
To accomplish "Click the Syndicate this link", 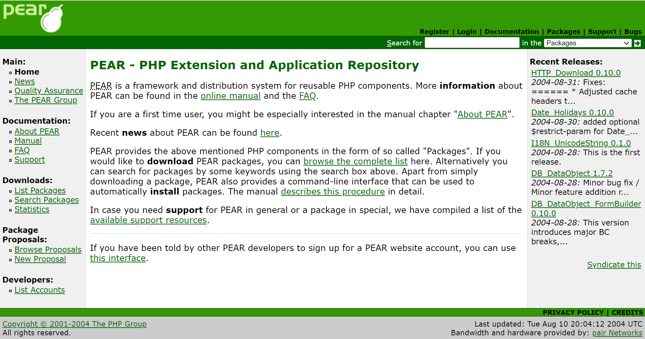I will pos(614,265).
